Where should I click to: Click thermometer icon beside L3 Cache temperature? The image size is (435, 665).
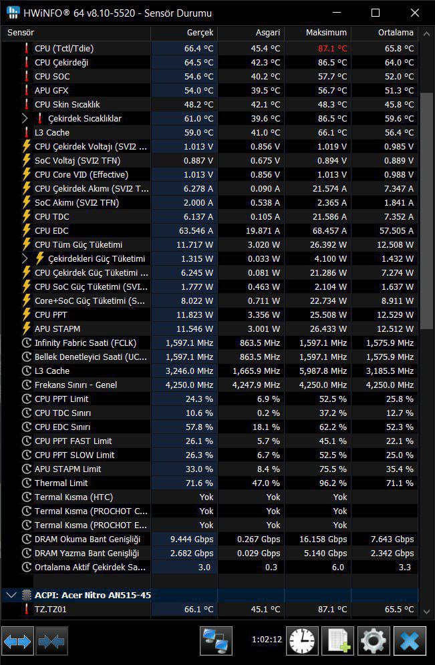tap(27, 132)
